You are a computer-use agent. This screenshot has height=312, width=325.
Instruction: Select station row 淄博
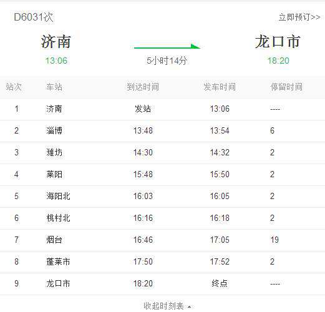tap(162, 131)
